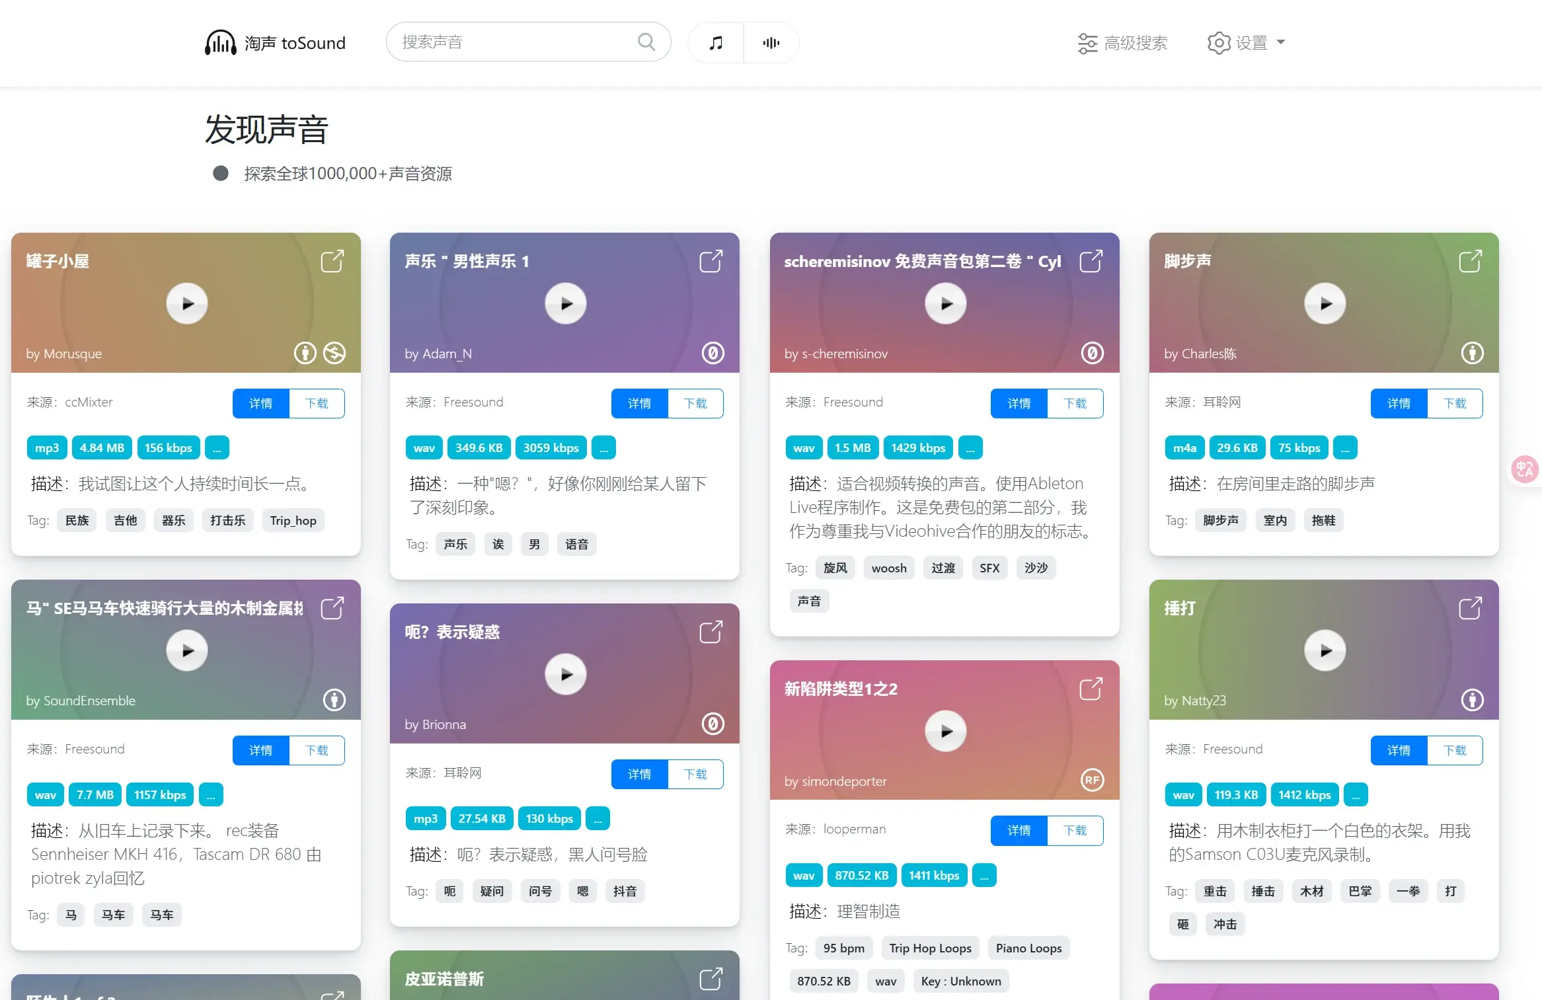Viewport: 1542px width, 1000px height.
Task: Click the Trip_hop tag on 罐子小屋
Action: point(293,520)
